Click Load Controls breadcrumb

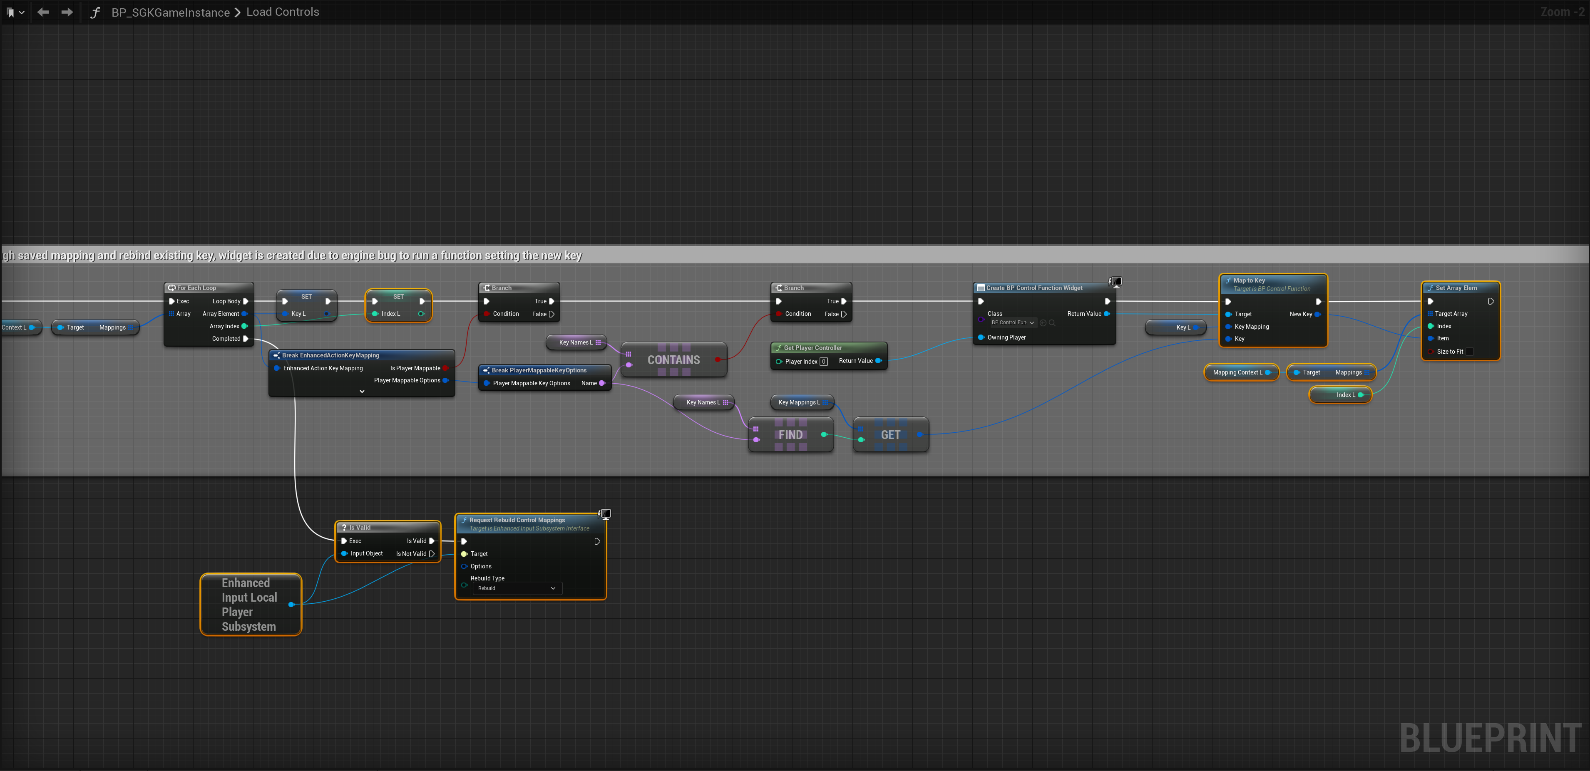click(283, 12)
